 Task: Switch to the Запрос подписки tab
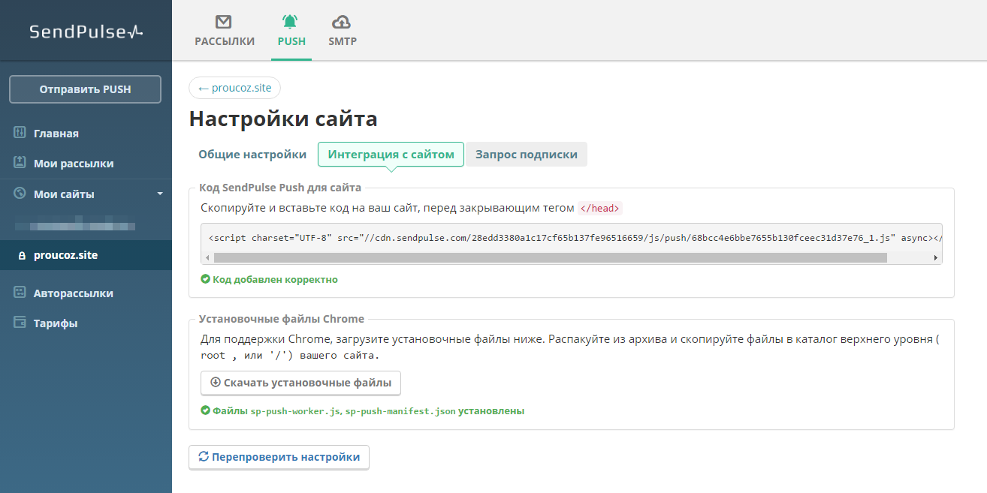526,154
